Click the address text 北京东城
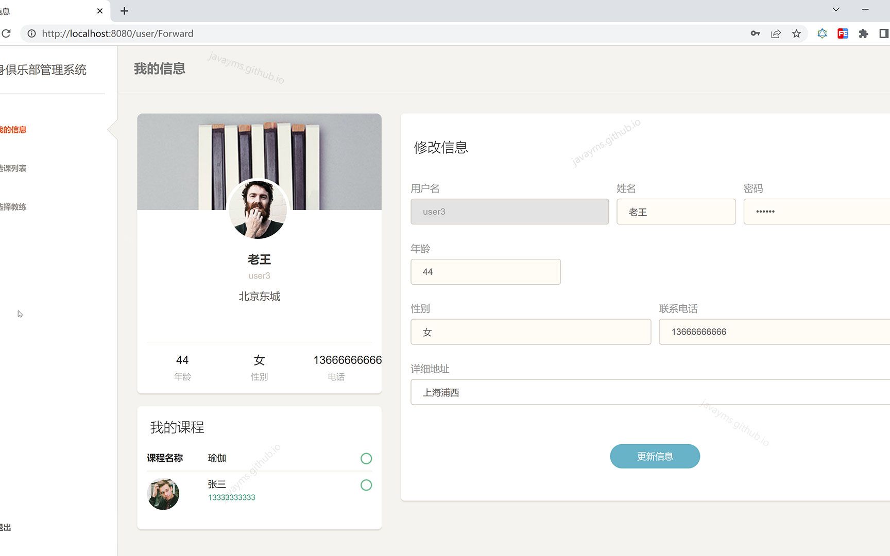Image resolution: width=890 pixels, height=556 pixels. pos(260,297)
